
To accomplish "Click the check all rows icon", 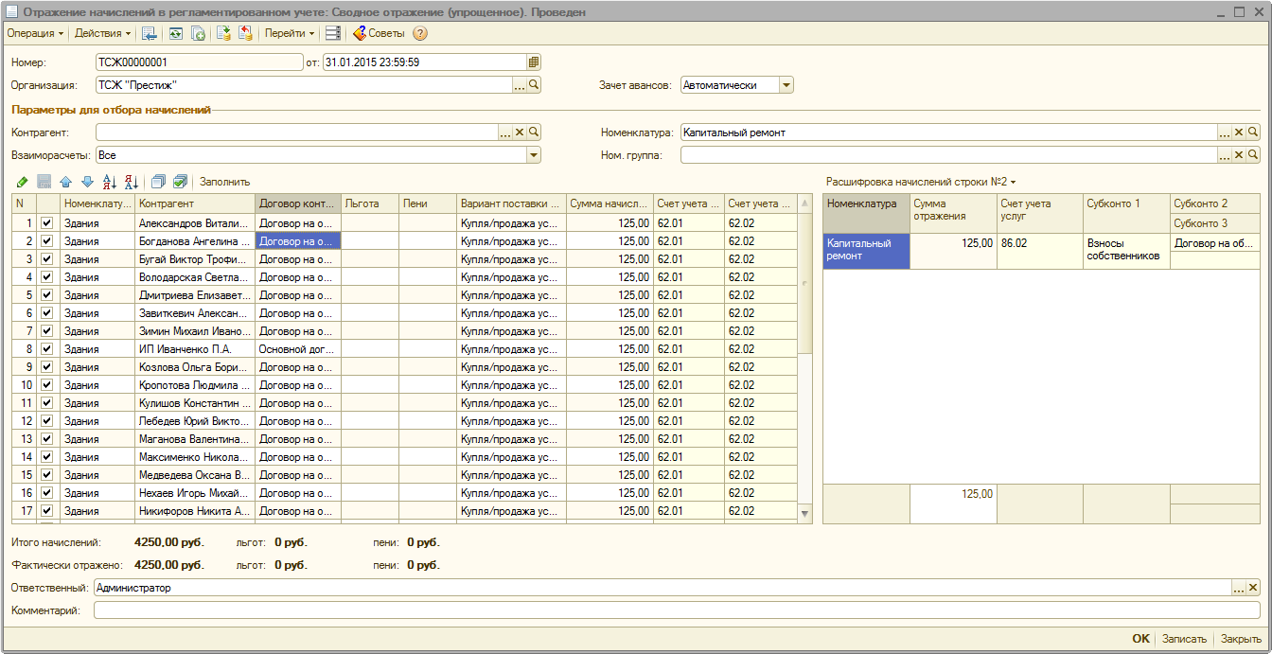I will click(180, 182).
